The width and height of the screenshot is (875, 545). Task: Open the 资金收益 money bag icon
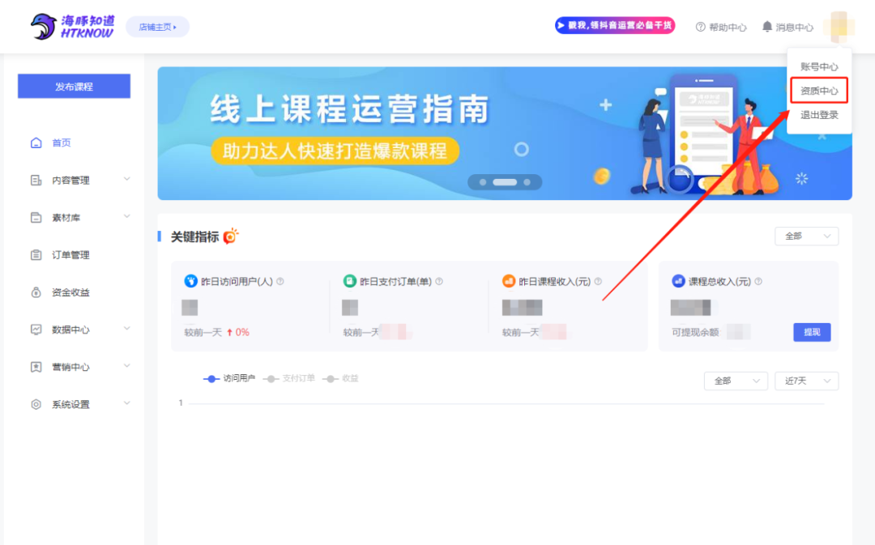click(x=36, y=292)
